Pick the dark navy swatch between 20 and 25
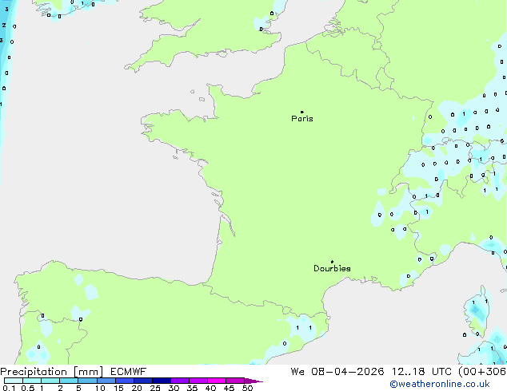This screenshot has height=391, width=507. point(143,381)
